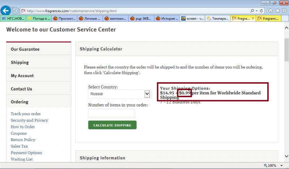
Task: Open Favorites with the star icon
Action: coord(277,11)
